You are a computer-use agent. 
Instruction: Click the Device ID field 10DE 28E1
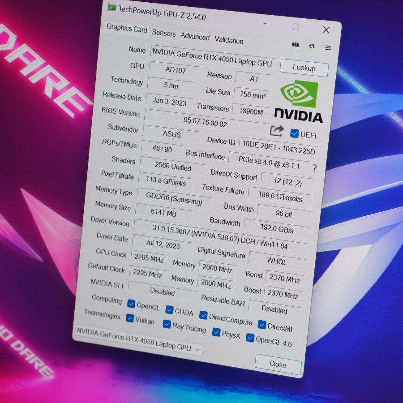tap(279, 147)
